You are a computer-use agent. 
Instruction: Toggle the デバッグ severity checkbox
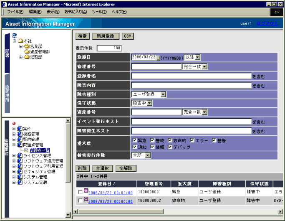point(170,147)
